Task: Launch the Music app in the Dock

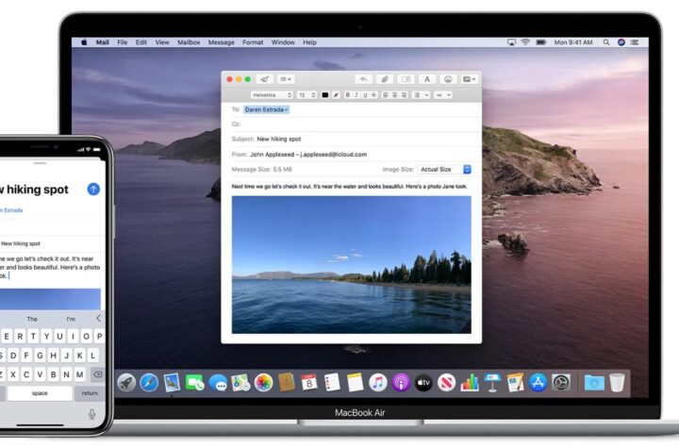Action: pyautogui.click(x=377, y=382)
